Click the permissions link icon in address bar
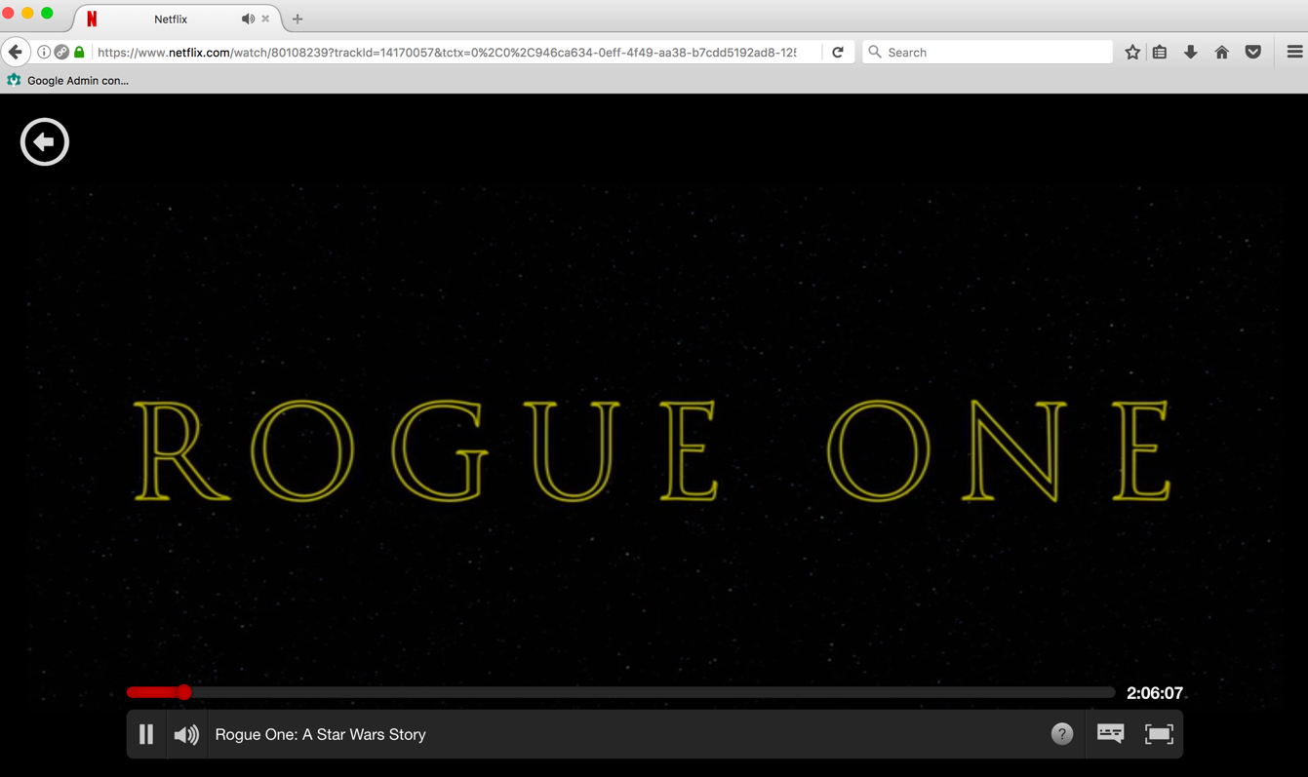Image resolution: width=1308 pixels, height=777 pixels. 61,52
